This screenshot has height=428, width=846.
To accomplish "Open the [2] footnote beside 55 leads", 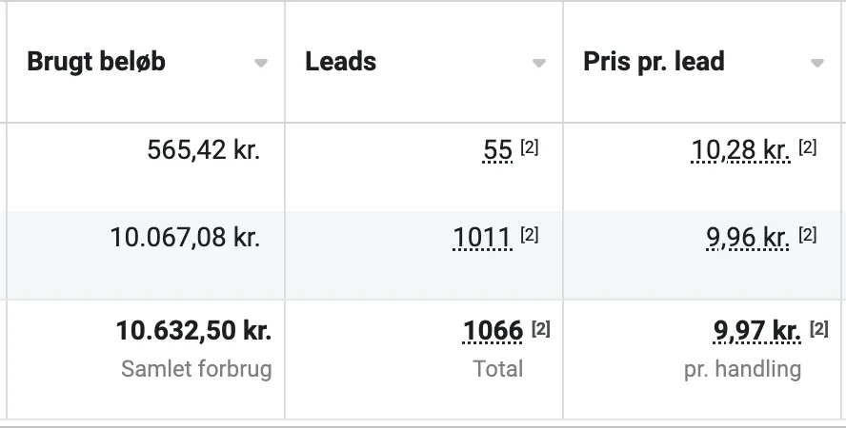I will (530, 147).
